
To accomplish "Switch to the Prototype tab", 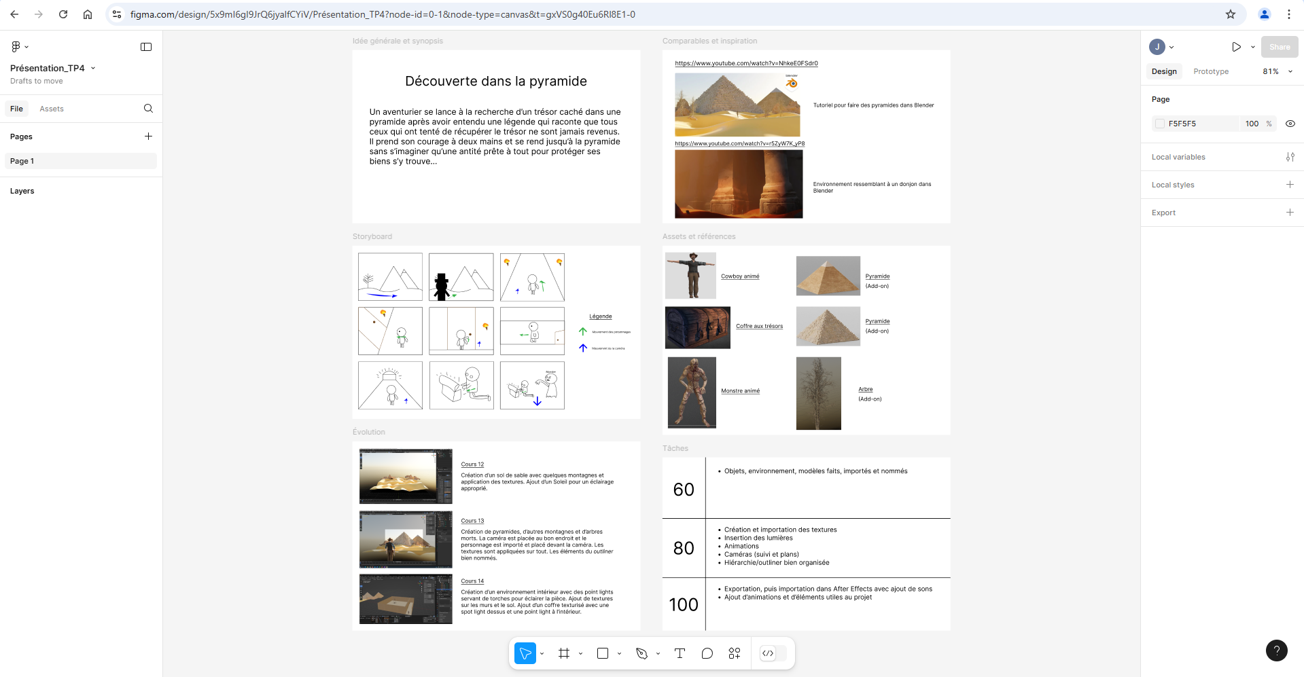I will pyautogui.click(x=1211, y=71).
